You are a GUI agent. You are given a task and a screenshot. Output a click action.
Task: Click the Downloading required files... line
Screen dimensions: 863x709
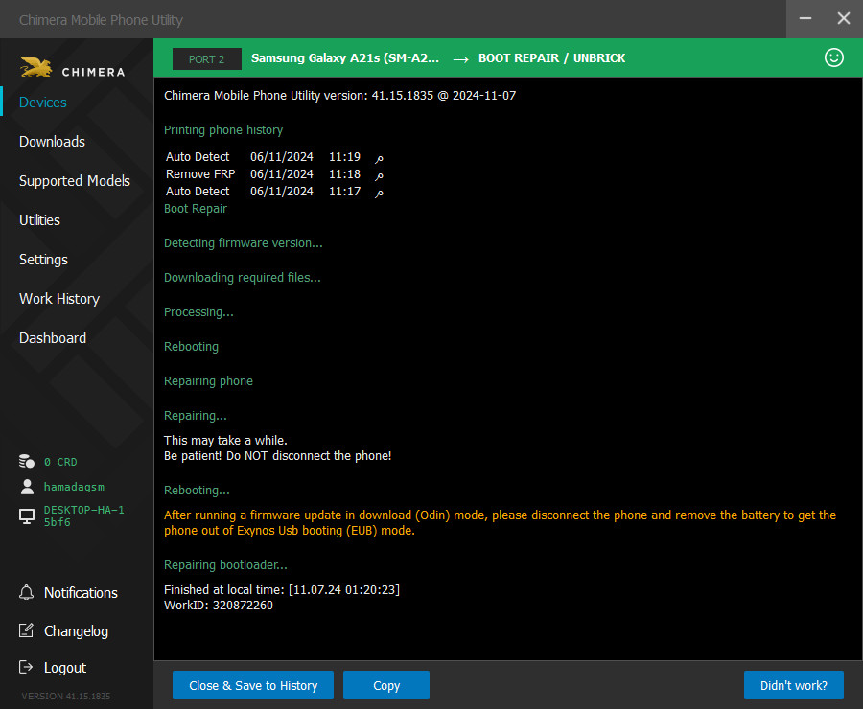tap(243, 278)
